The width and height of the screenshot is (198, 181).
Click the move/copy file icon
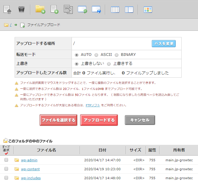tap(68, 9)
